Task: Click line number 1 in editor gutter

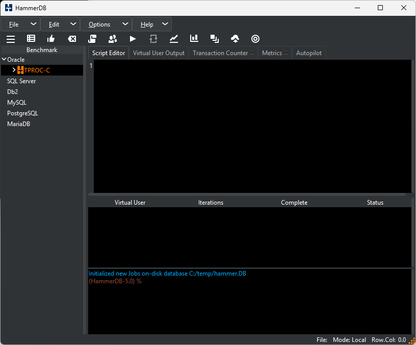Action: [91, 65]
